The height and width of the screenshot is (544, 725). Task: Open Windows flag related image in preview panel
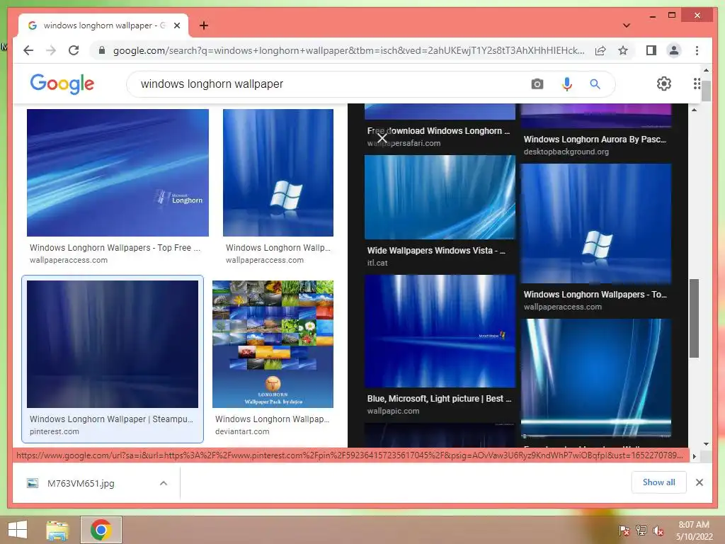pos(596,223)
